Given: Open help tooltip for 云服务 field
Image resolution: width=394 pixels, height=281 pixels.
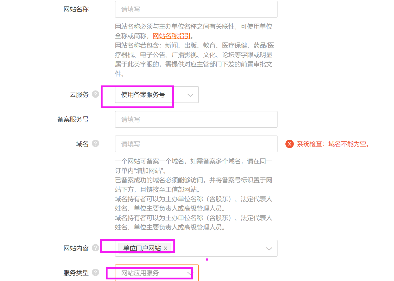Looking at the screenshot, I should tap(95, 94).
